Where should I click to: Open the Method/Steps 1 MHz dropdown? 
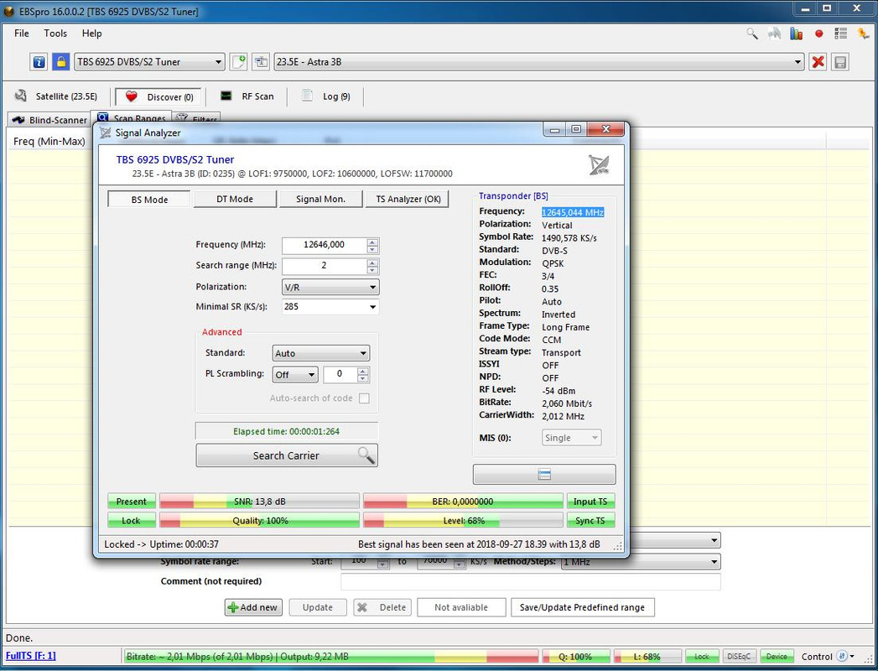[x=641, y=561]
